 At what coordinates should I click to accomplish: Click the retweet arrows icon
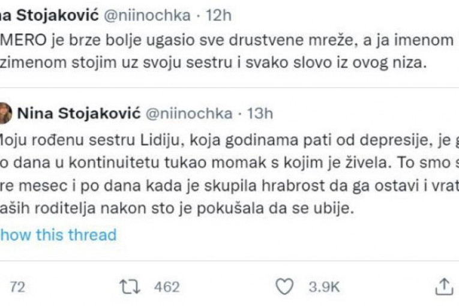(127, 287)
